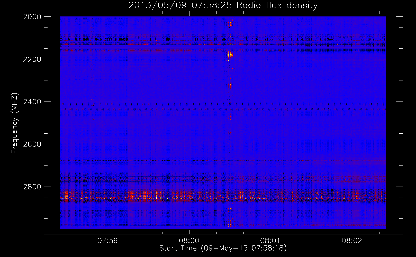Click the bright yellow burst near 2200 MHz
The image size is (416, 257).
pos(230,55)
